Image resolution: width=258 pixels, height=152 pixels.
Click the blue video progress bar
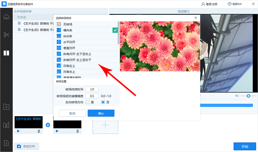coord(226,105)
